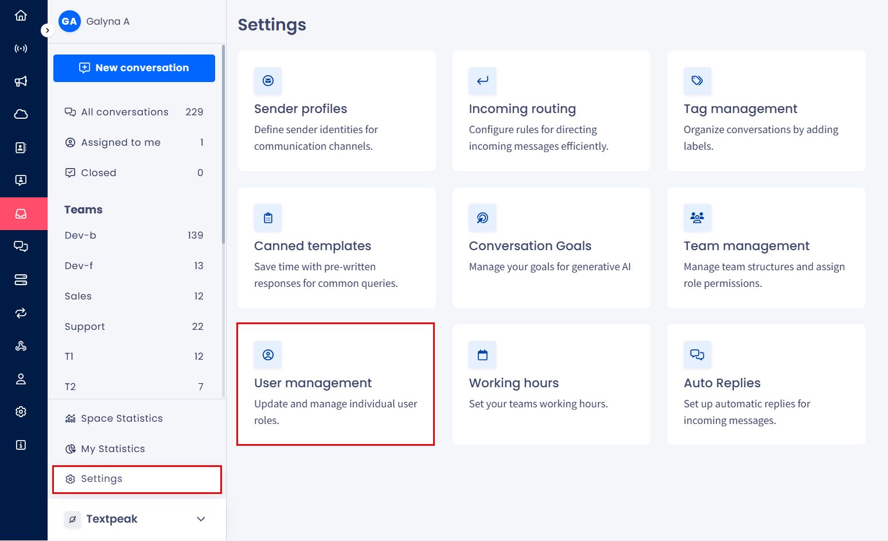Open User management settings card
888x541 pixels.
tap(337, 384)
